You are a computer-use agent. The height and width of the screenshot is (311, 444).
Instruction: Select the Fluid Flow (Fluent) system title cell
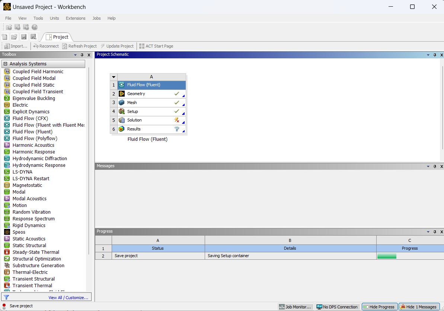click(x=152, y=85)
